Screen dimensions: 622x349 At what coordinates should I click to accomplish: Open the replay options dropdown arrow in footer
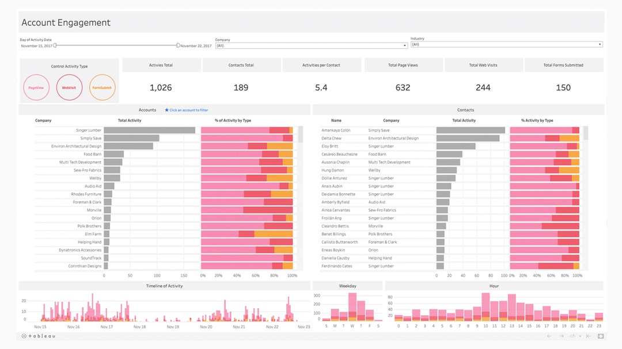[x=580, y=336]
